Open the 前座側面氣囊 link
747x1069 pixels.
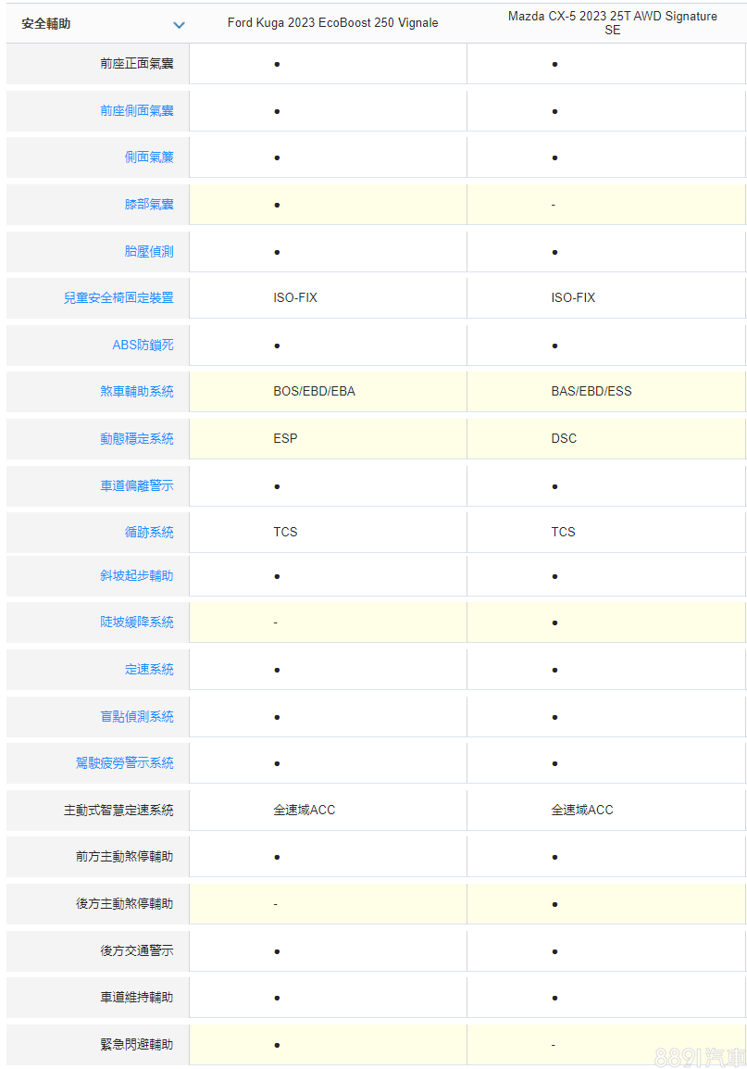click(137, 111)
